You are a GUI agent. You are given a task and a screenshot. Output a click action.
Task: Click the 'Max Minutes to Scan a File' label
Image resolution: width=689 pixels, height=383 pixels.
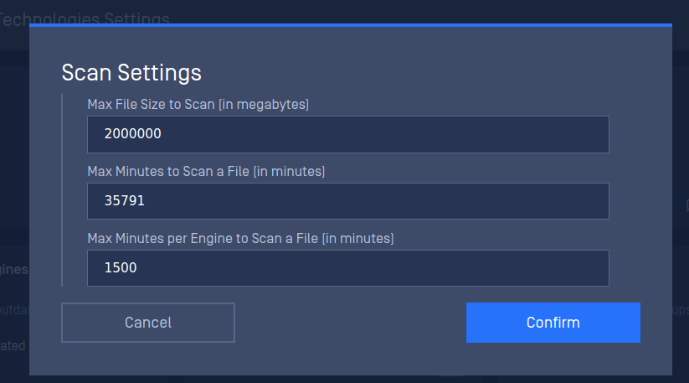(206, 172)
